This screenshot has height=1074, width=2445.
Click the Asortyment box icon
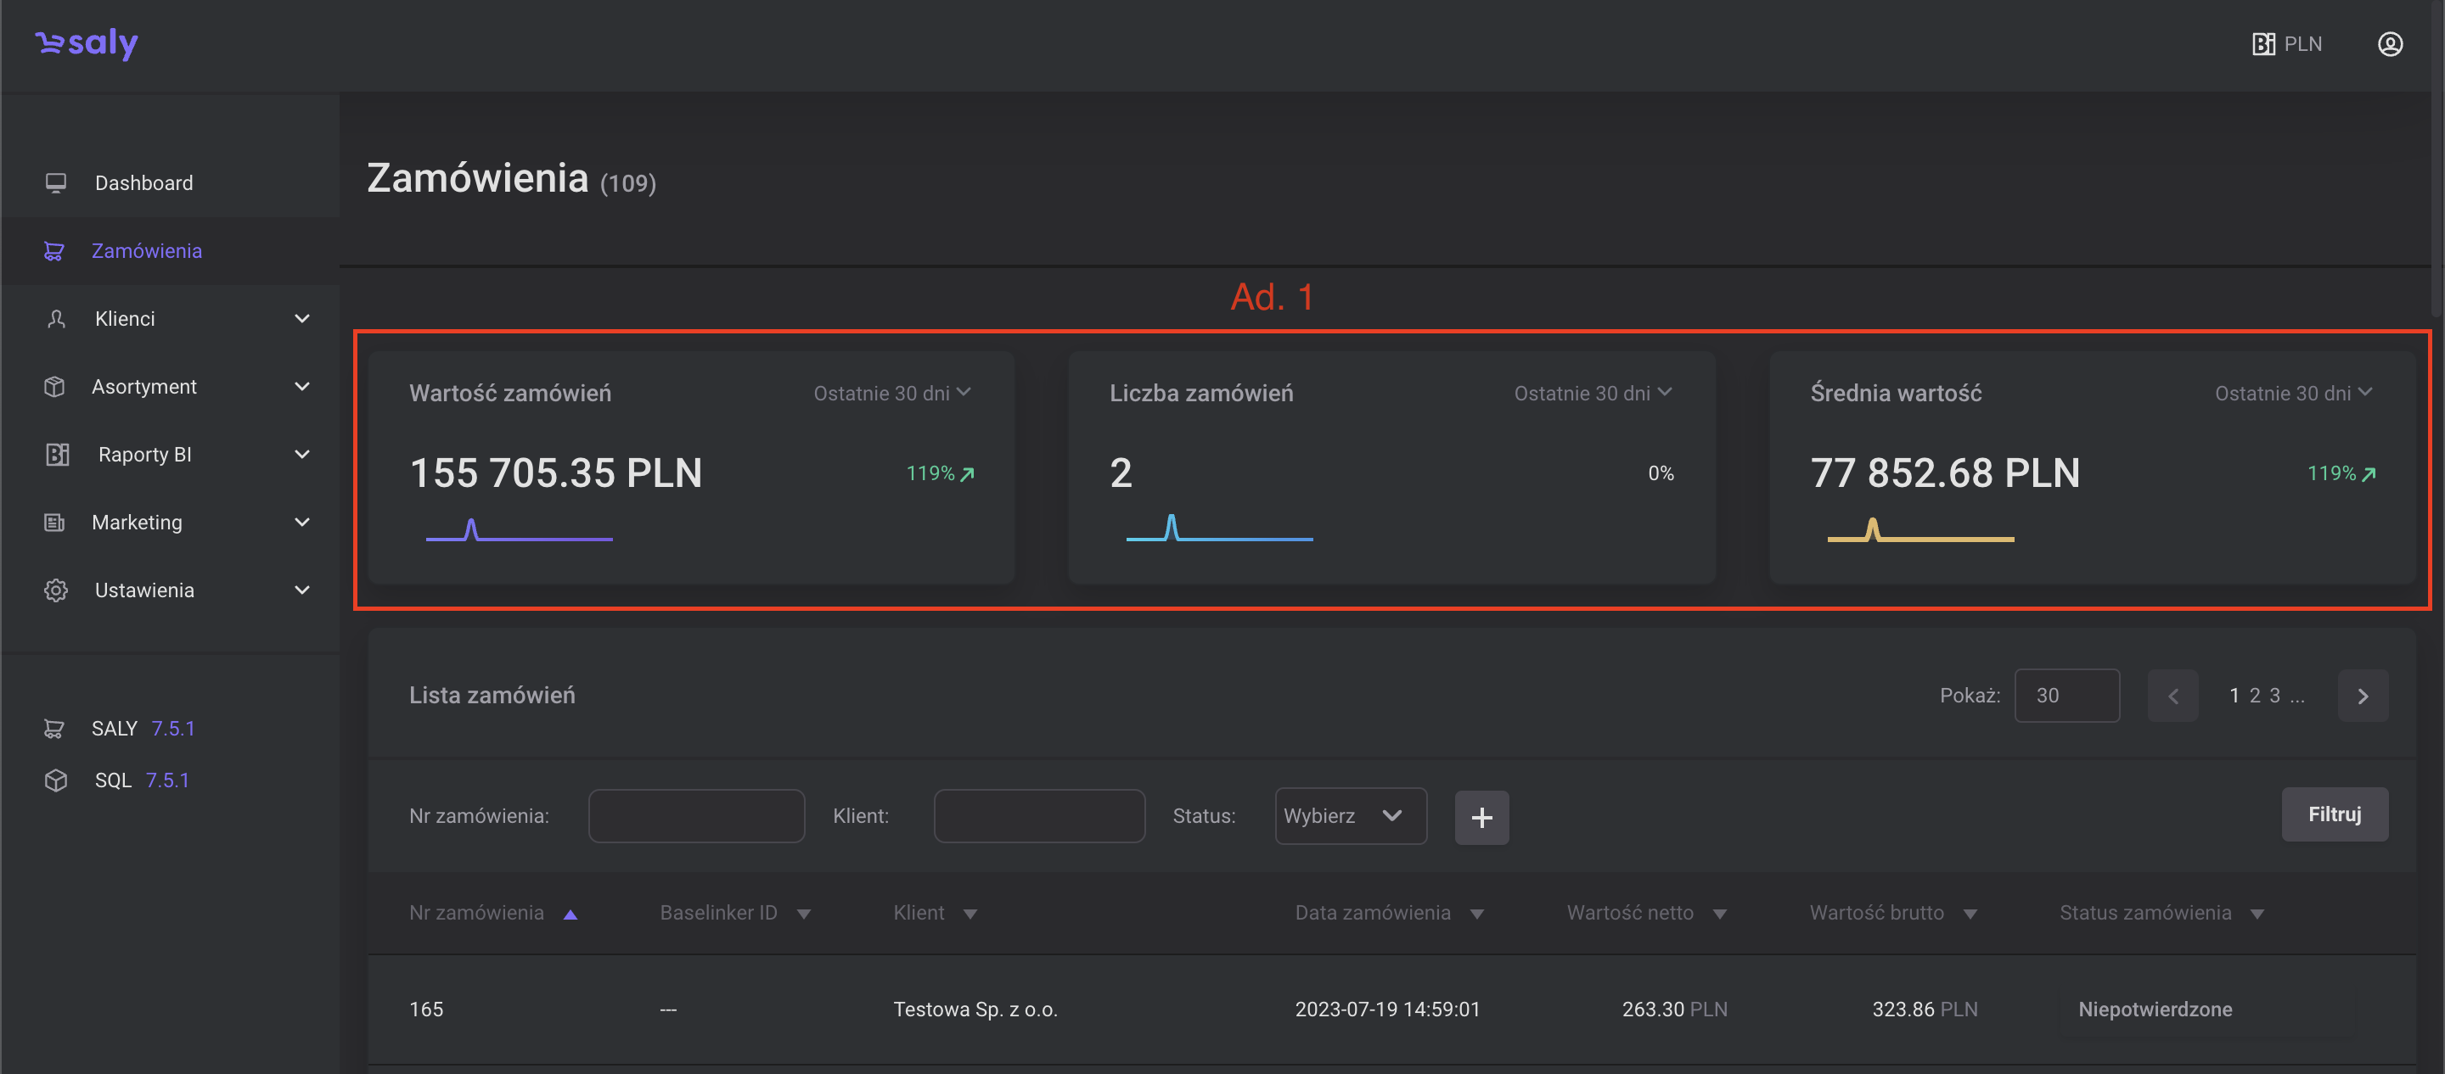click(55, 386)
